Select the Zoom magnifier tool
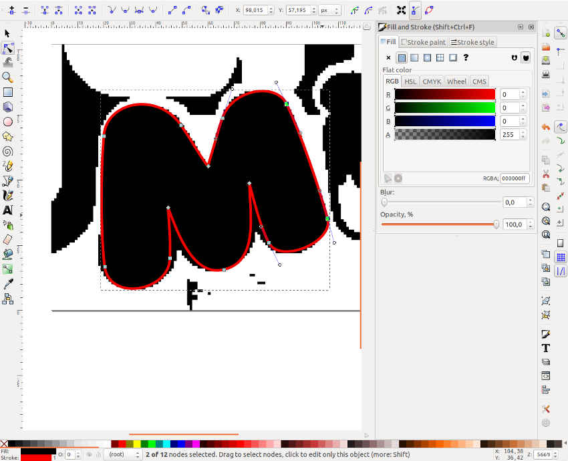 click(7, 77)
